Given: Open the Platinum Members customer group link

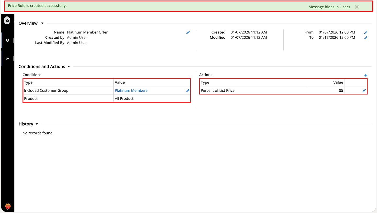Looking at the screenshot, I should [x=131, y=91].
